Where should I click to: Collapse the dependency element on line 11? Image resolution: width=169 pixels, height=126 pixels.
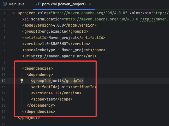14,74
